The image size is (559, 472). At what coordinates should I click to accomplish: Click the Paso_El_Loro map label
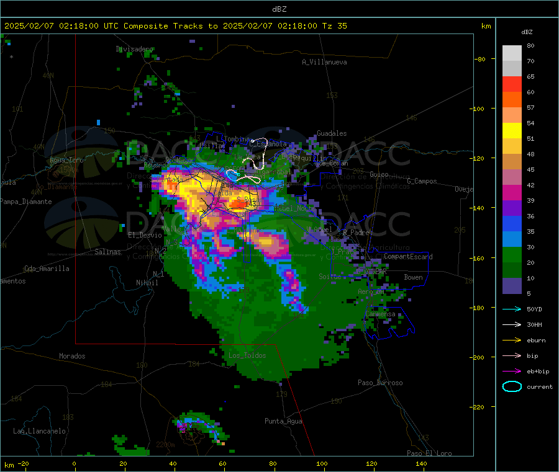(x=429, y=453)
